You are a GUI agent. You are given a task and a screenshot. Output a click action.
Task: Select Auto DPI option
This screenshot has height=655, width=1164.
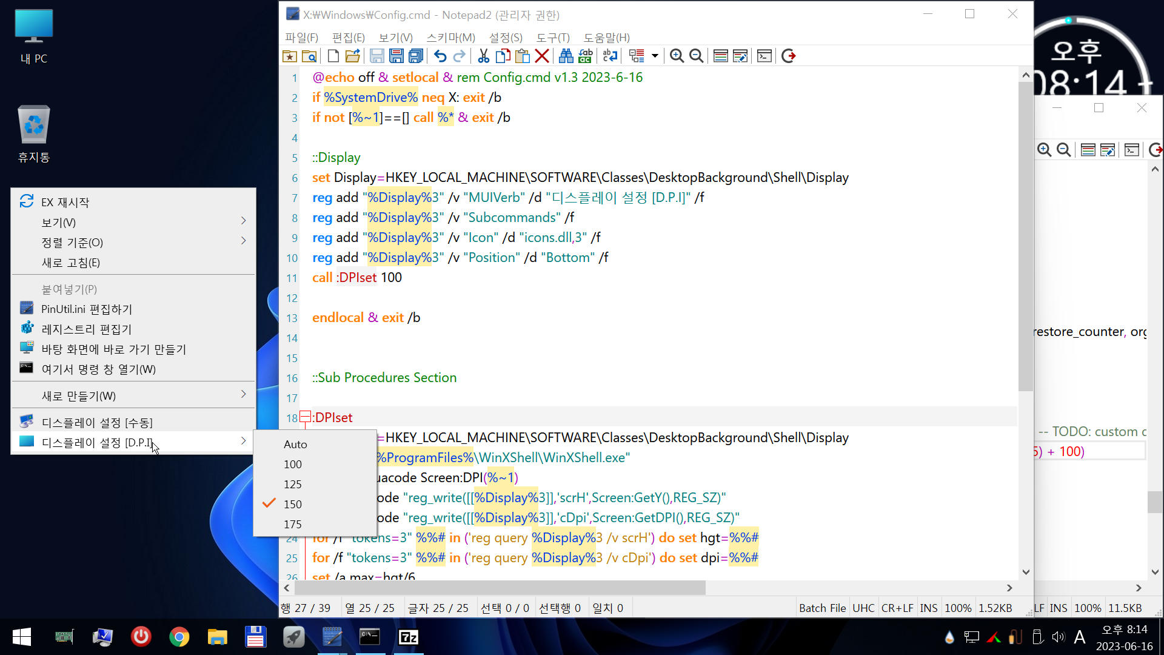315,444
